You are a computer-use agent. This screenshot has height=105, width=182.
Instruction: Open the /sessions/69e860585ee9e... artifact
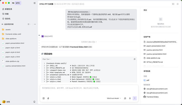pyautogui.click(x=160, y=42)
